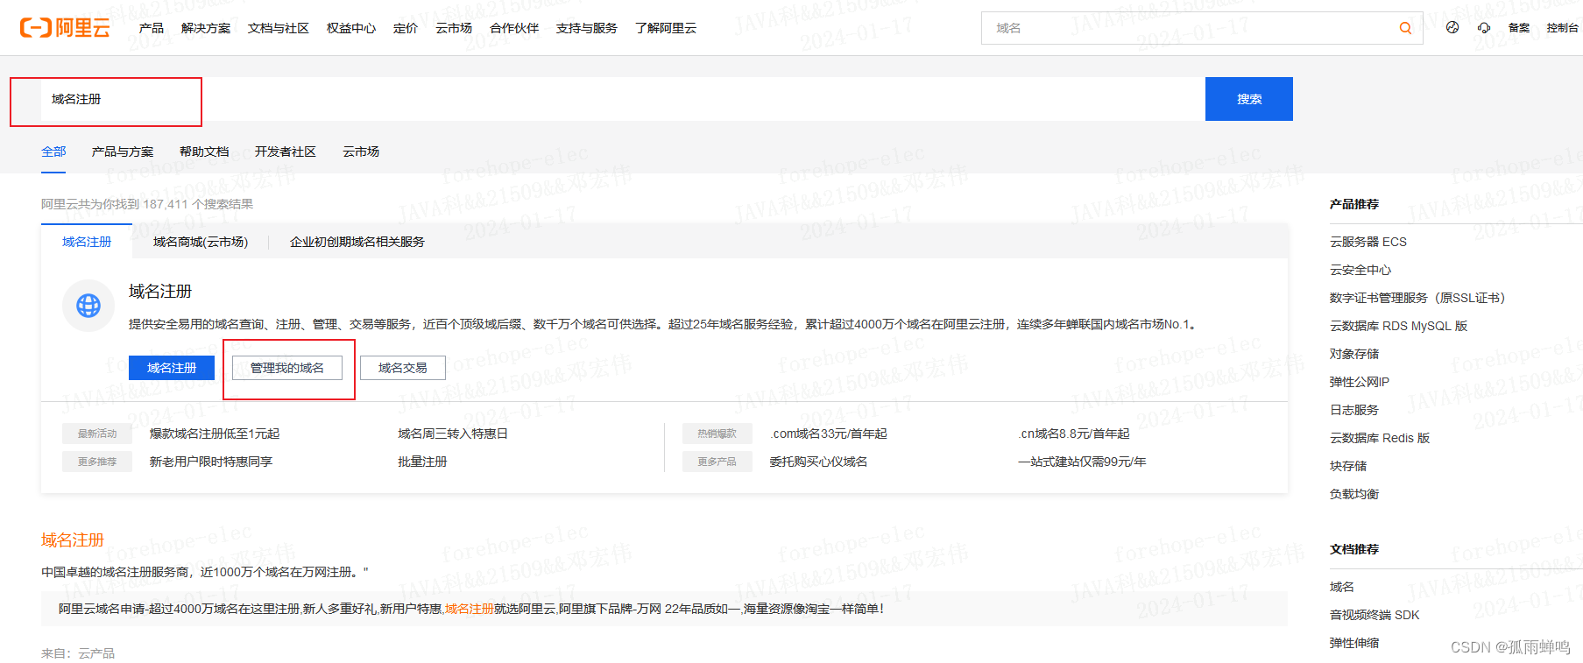Click result count text 187,411 个搜索结果
Viewport: 1583px width, 663px height.
[x=199, y=204]
